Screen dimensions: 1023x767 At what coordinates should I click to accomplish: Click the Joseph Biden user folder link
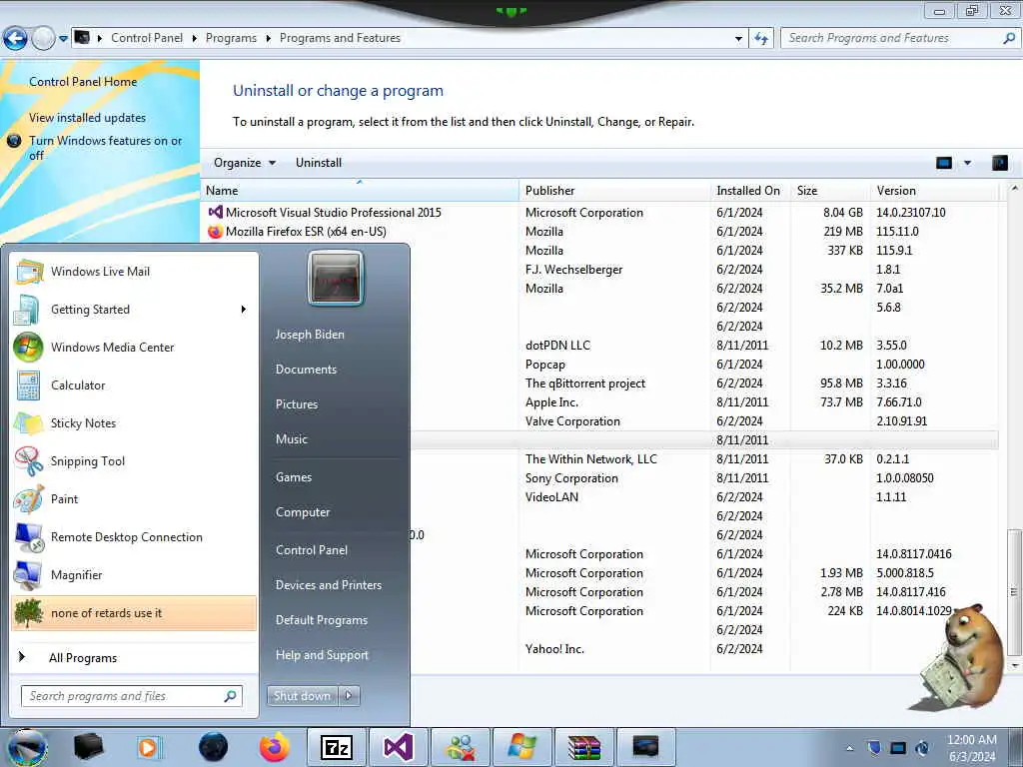(310, 334)
